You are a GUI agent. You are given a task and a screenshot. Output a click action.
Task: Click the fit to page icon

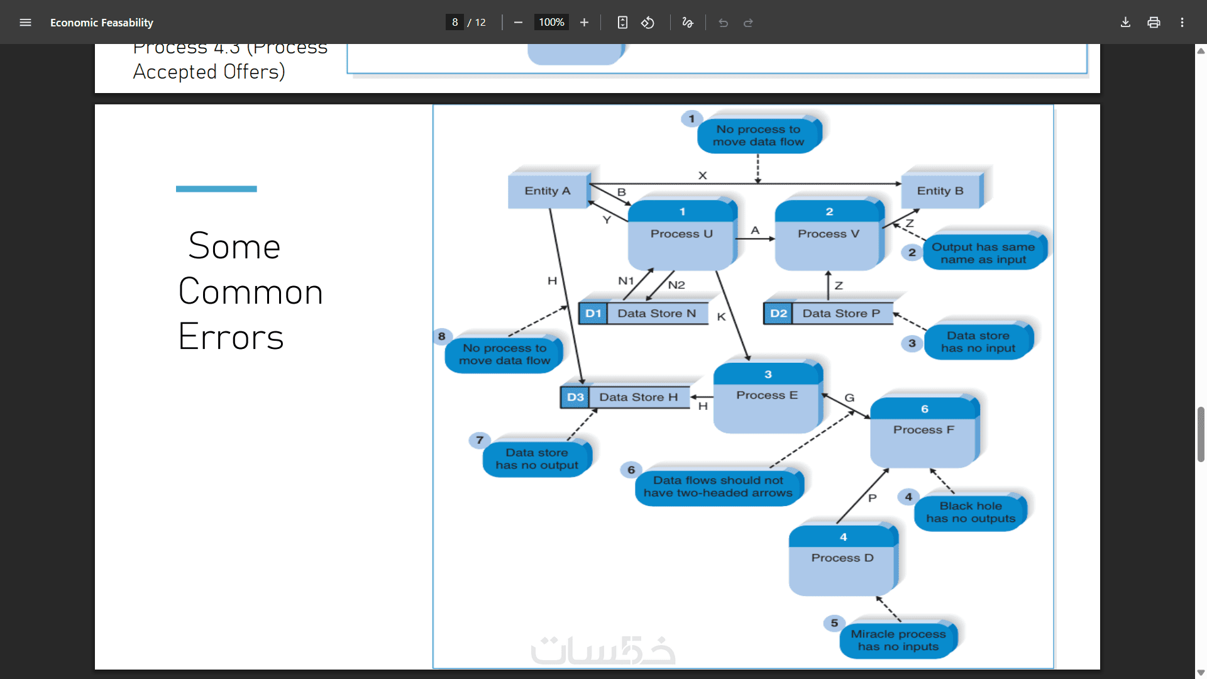[622, 23]
